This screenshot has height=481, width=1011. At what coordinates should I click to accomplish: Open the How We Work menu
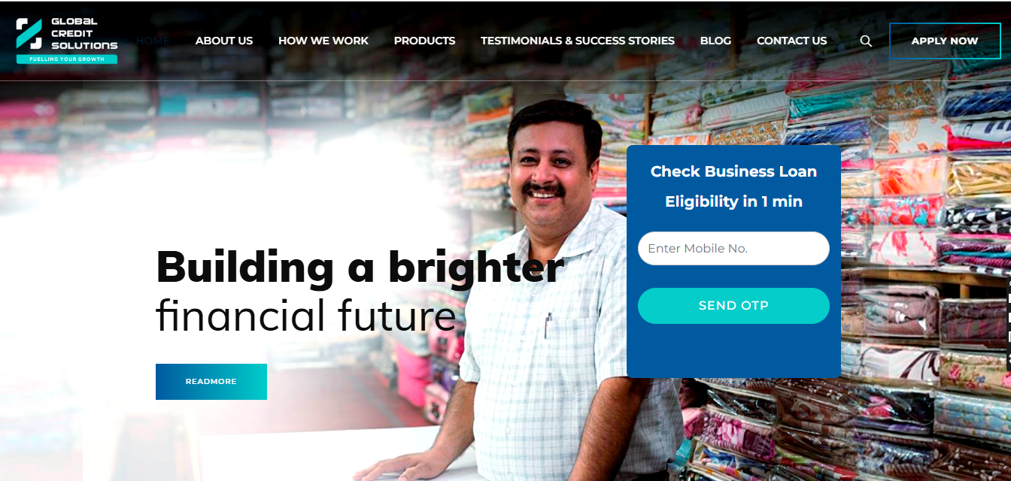coord(323,41)
